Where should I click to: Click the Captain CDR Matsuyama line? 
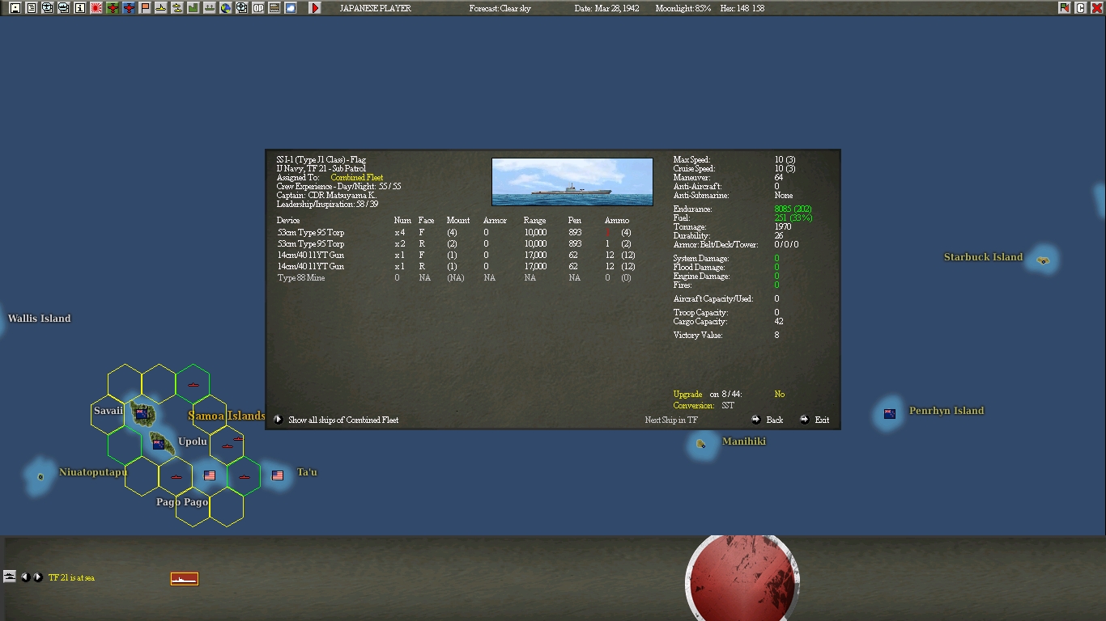pyautogui.click(x=326, y=195)
